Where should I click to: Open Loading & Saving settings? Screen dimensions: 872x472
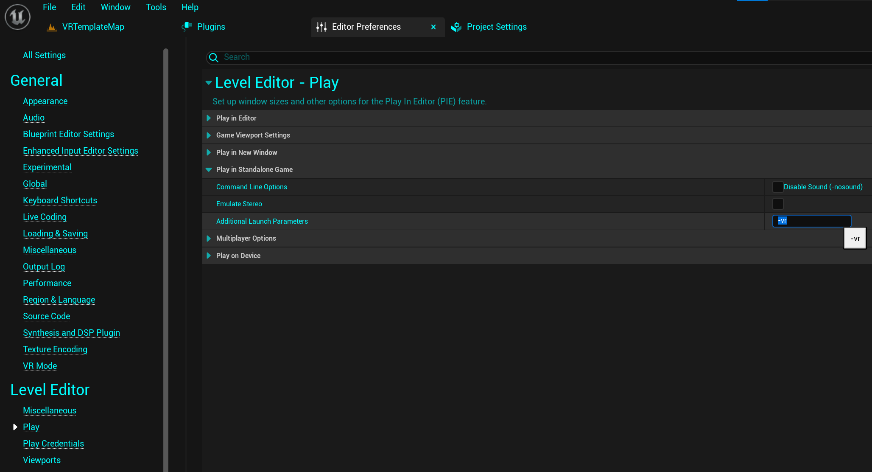coord(55,233)
